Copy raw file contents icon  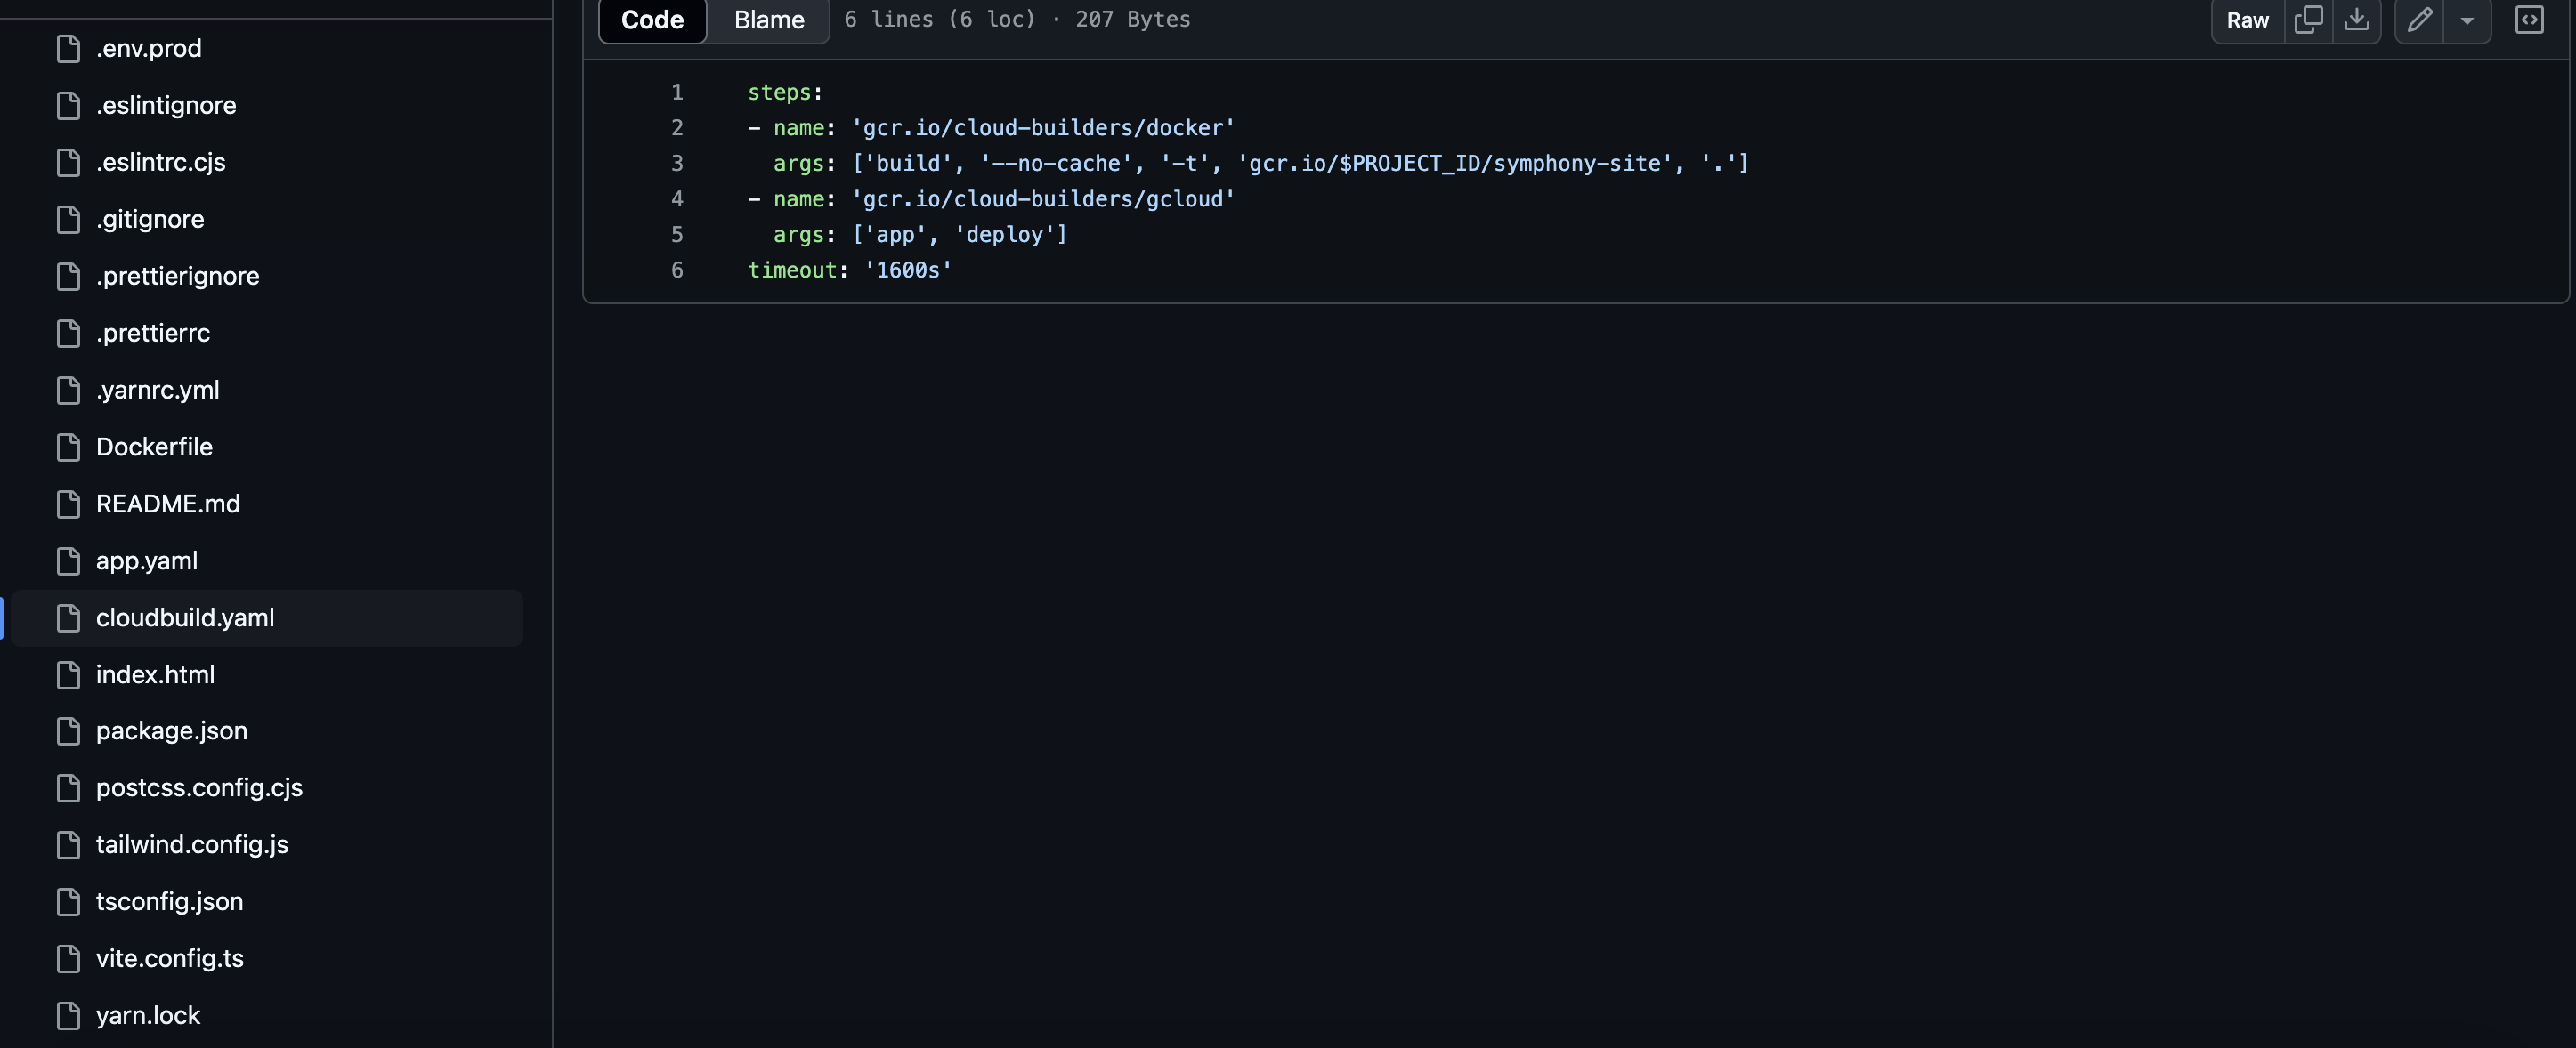click(x=2308, y=20)
